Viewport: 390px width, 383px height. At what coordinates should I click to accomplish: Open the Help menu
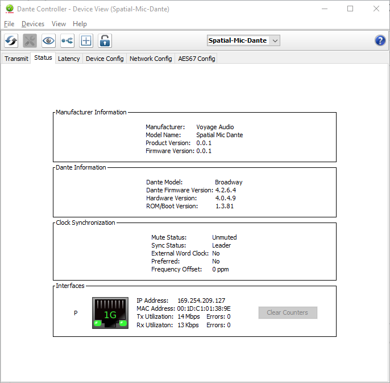80,24
